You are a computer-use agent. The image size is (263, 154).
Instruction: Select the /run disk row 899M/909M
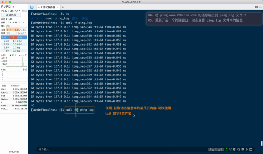click(14, 96)
